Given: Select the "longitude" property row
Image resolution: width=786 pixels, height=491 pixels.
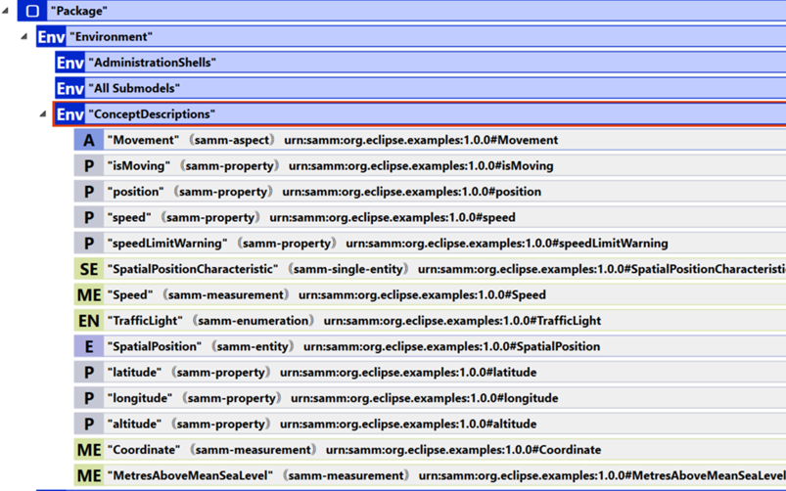Looking at the screenshot, I should tap(430, 398).
